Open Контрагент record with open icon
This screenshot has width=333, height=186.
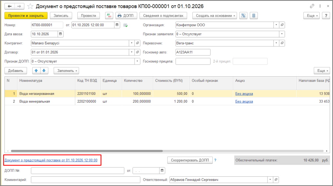click(x=137, y=43)
